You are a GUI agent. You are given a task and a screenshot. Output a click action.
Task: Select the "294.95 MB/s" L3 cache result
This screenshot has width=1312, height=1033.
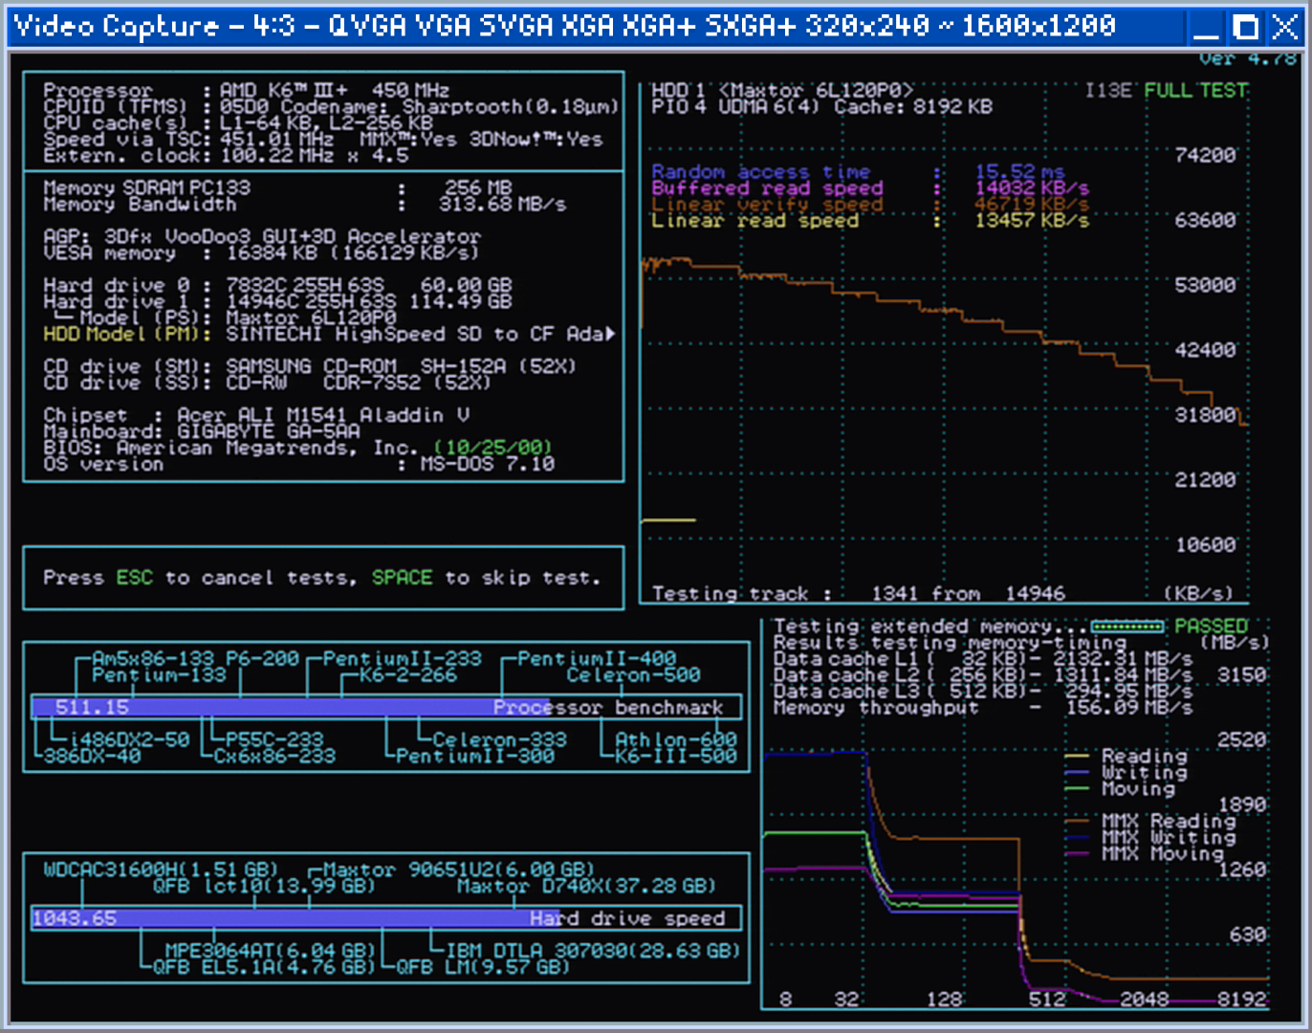point(1128,692)
